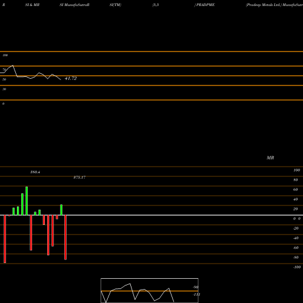
Task: Select the 875.17 price label
Action: click(x=79, y=178)
